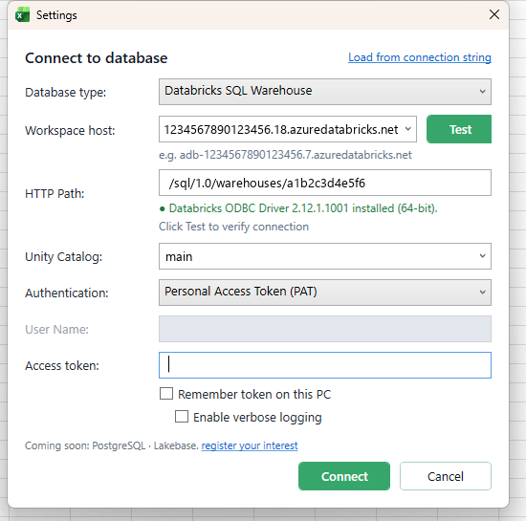526x521 pixels.
Task: Click the Access token input field
Action: 325,365
